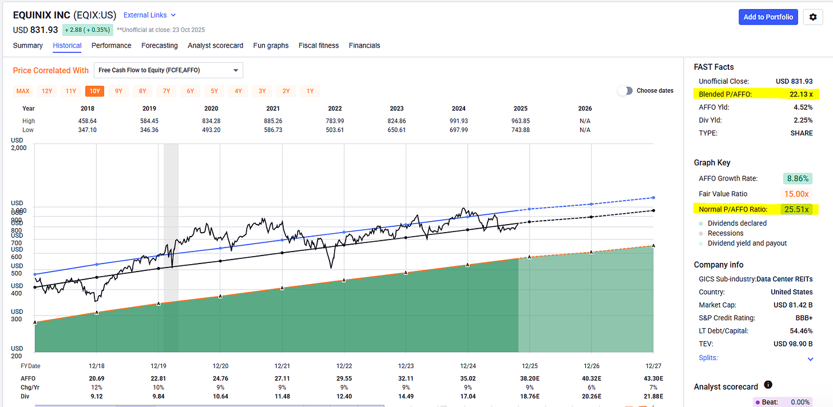
Task: Open the Fun graphs tab
Action: pyautogui.click(x=271, y=46)
